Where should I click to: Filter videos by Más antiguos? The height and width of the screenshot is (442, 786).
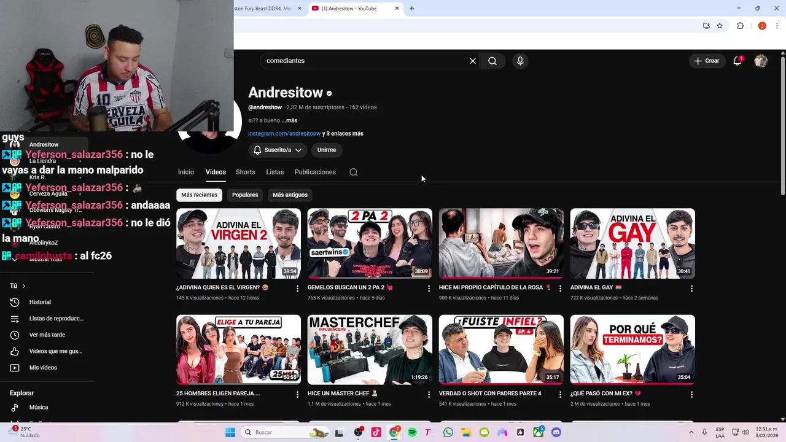[290, 195]
